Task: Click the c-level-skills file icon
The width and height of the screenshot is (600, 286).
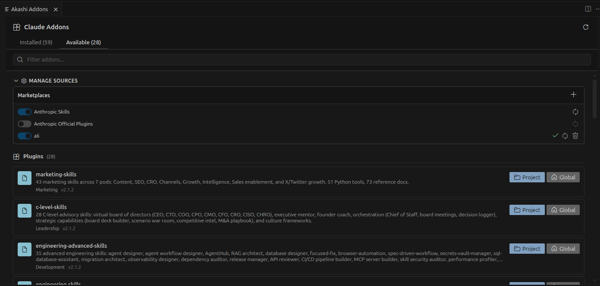Action: pyautogui.click(x=25, y=210)
